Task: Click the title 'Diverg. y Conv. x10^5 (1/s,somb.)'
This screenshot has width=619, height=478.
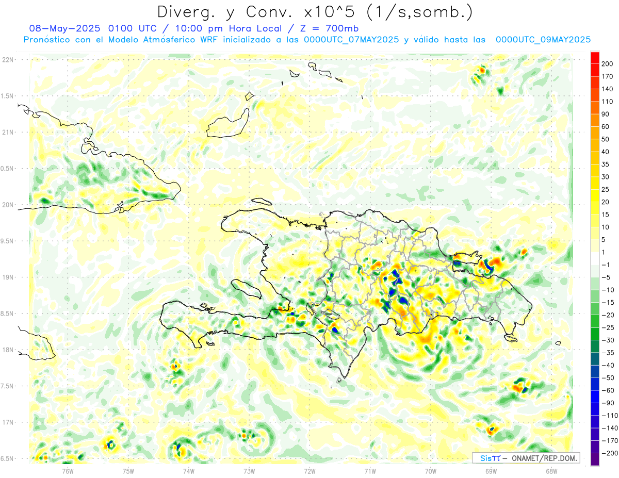Action: [315, 12]
